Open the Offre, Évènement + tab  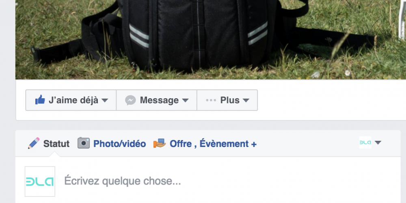205,143
